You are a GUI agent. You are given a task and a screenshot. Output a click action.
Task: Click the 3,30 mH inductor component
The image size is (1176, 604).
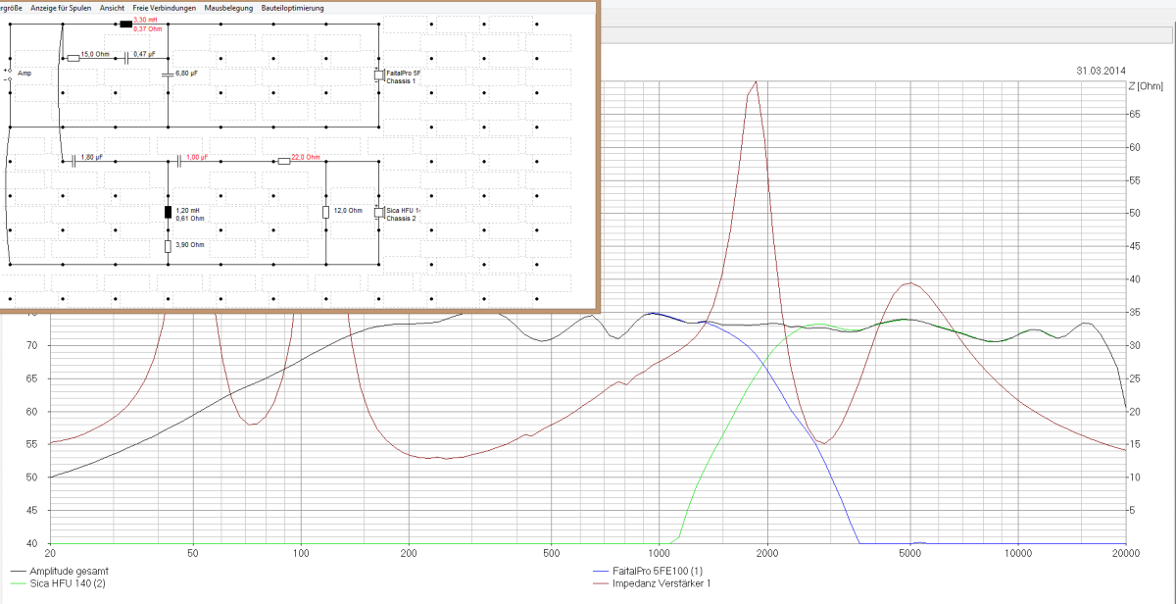click(x=124, y=24)
